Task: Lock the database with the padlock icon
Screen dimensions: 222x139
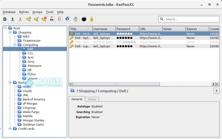Action: point(92,19)
